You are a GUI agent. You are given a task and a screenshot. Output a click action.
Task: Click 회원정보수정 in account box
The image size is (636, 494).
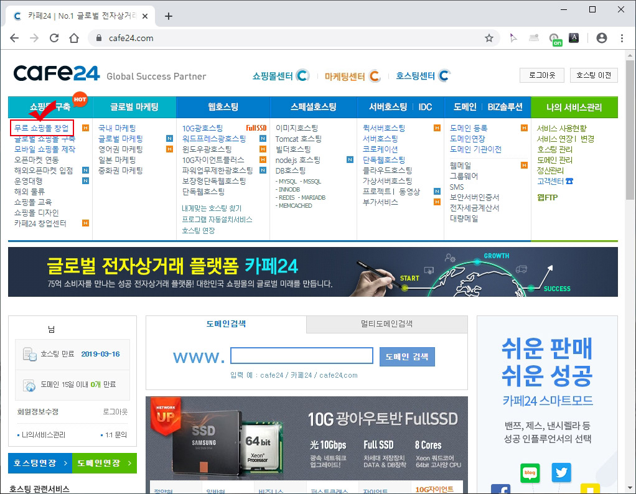(38, 412)
